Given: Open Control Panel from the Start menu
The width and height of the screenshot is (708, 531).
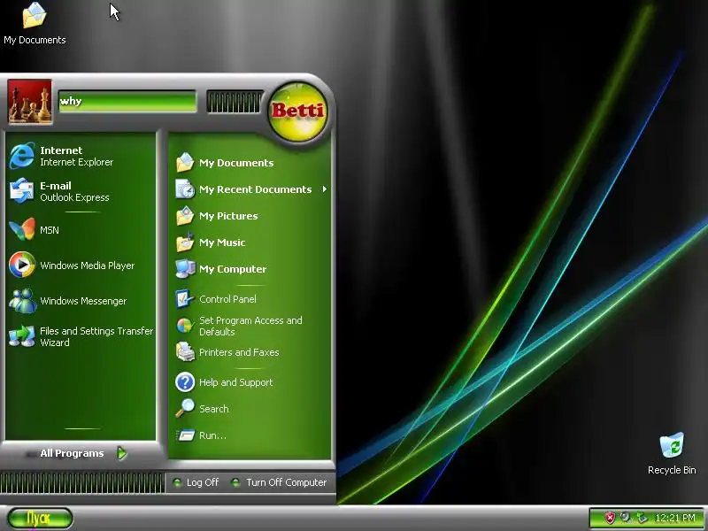Looking at the screenshot, I should coord(250,299).
